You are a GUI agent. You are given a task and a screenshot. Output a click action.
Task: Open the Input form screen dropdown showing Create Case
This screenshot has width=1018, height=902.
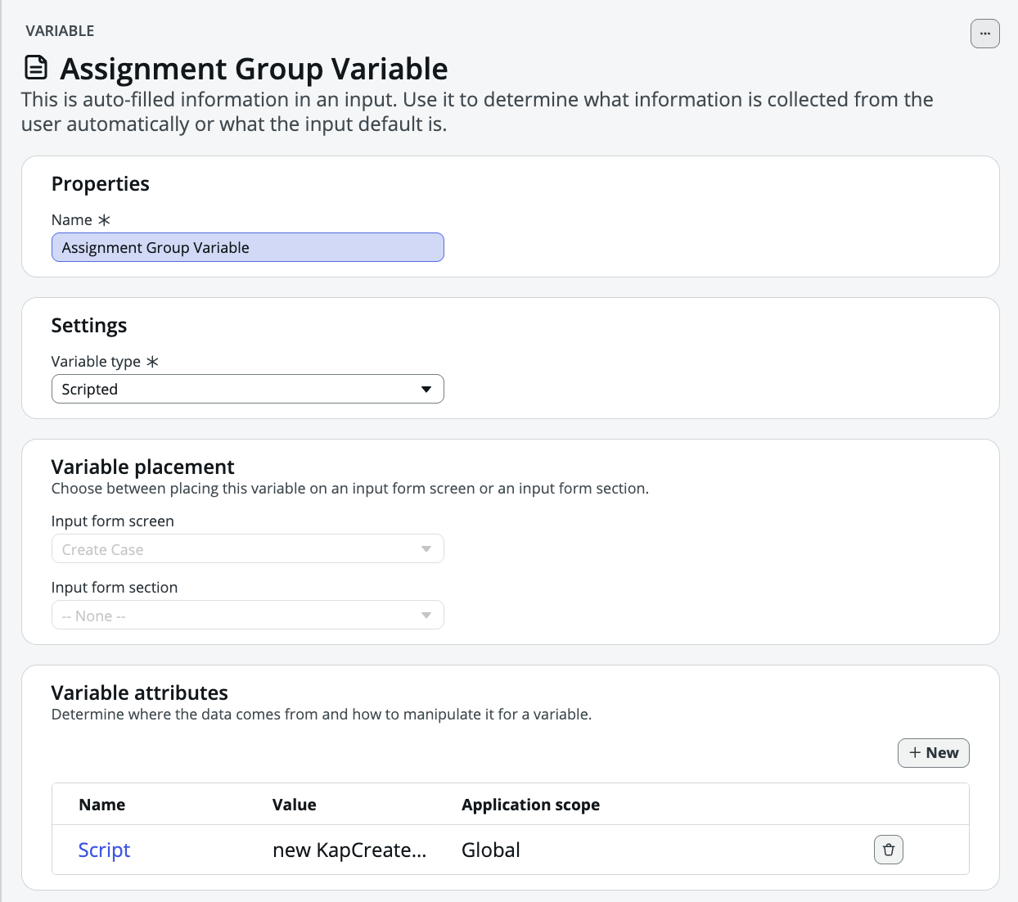click(x=248, y=548)
